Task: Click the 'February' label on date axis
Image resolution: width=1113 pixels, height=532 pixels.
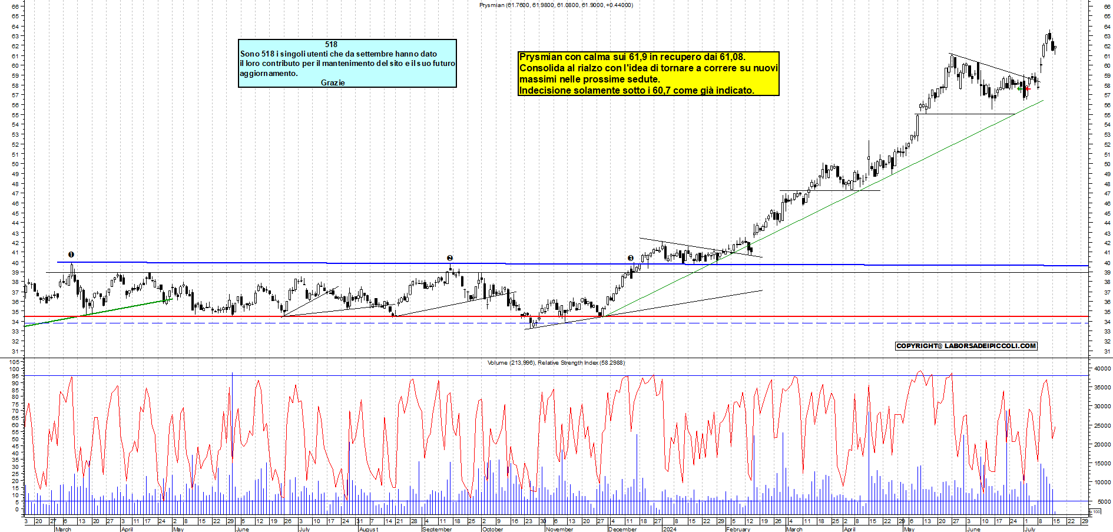Action: 738,529
